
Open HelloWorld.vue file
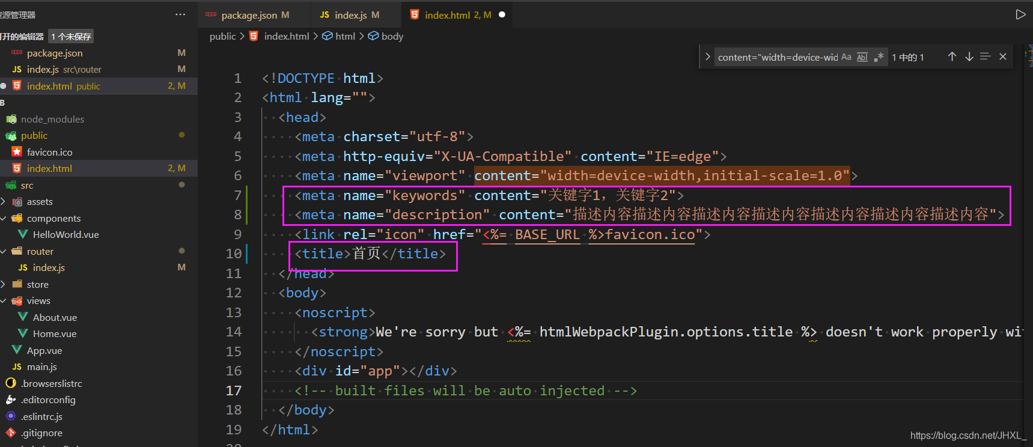[99, 234]
